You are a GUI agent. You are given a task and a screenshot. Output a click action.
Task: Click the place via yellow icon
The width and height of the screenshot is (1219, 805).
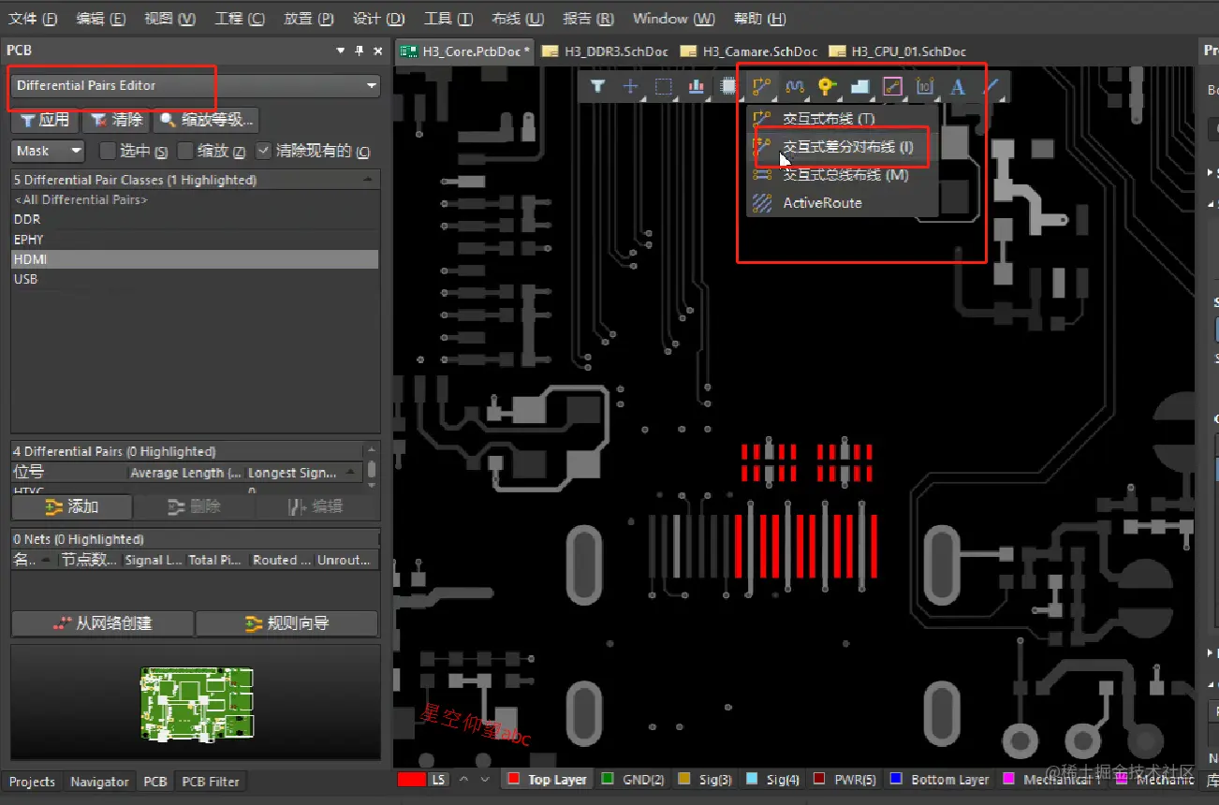coord(827,86)
